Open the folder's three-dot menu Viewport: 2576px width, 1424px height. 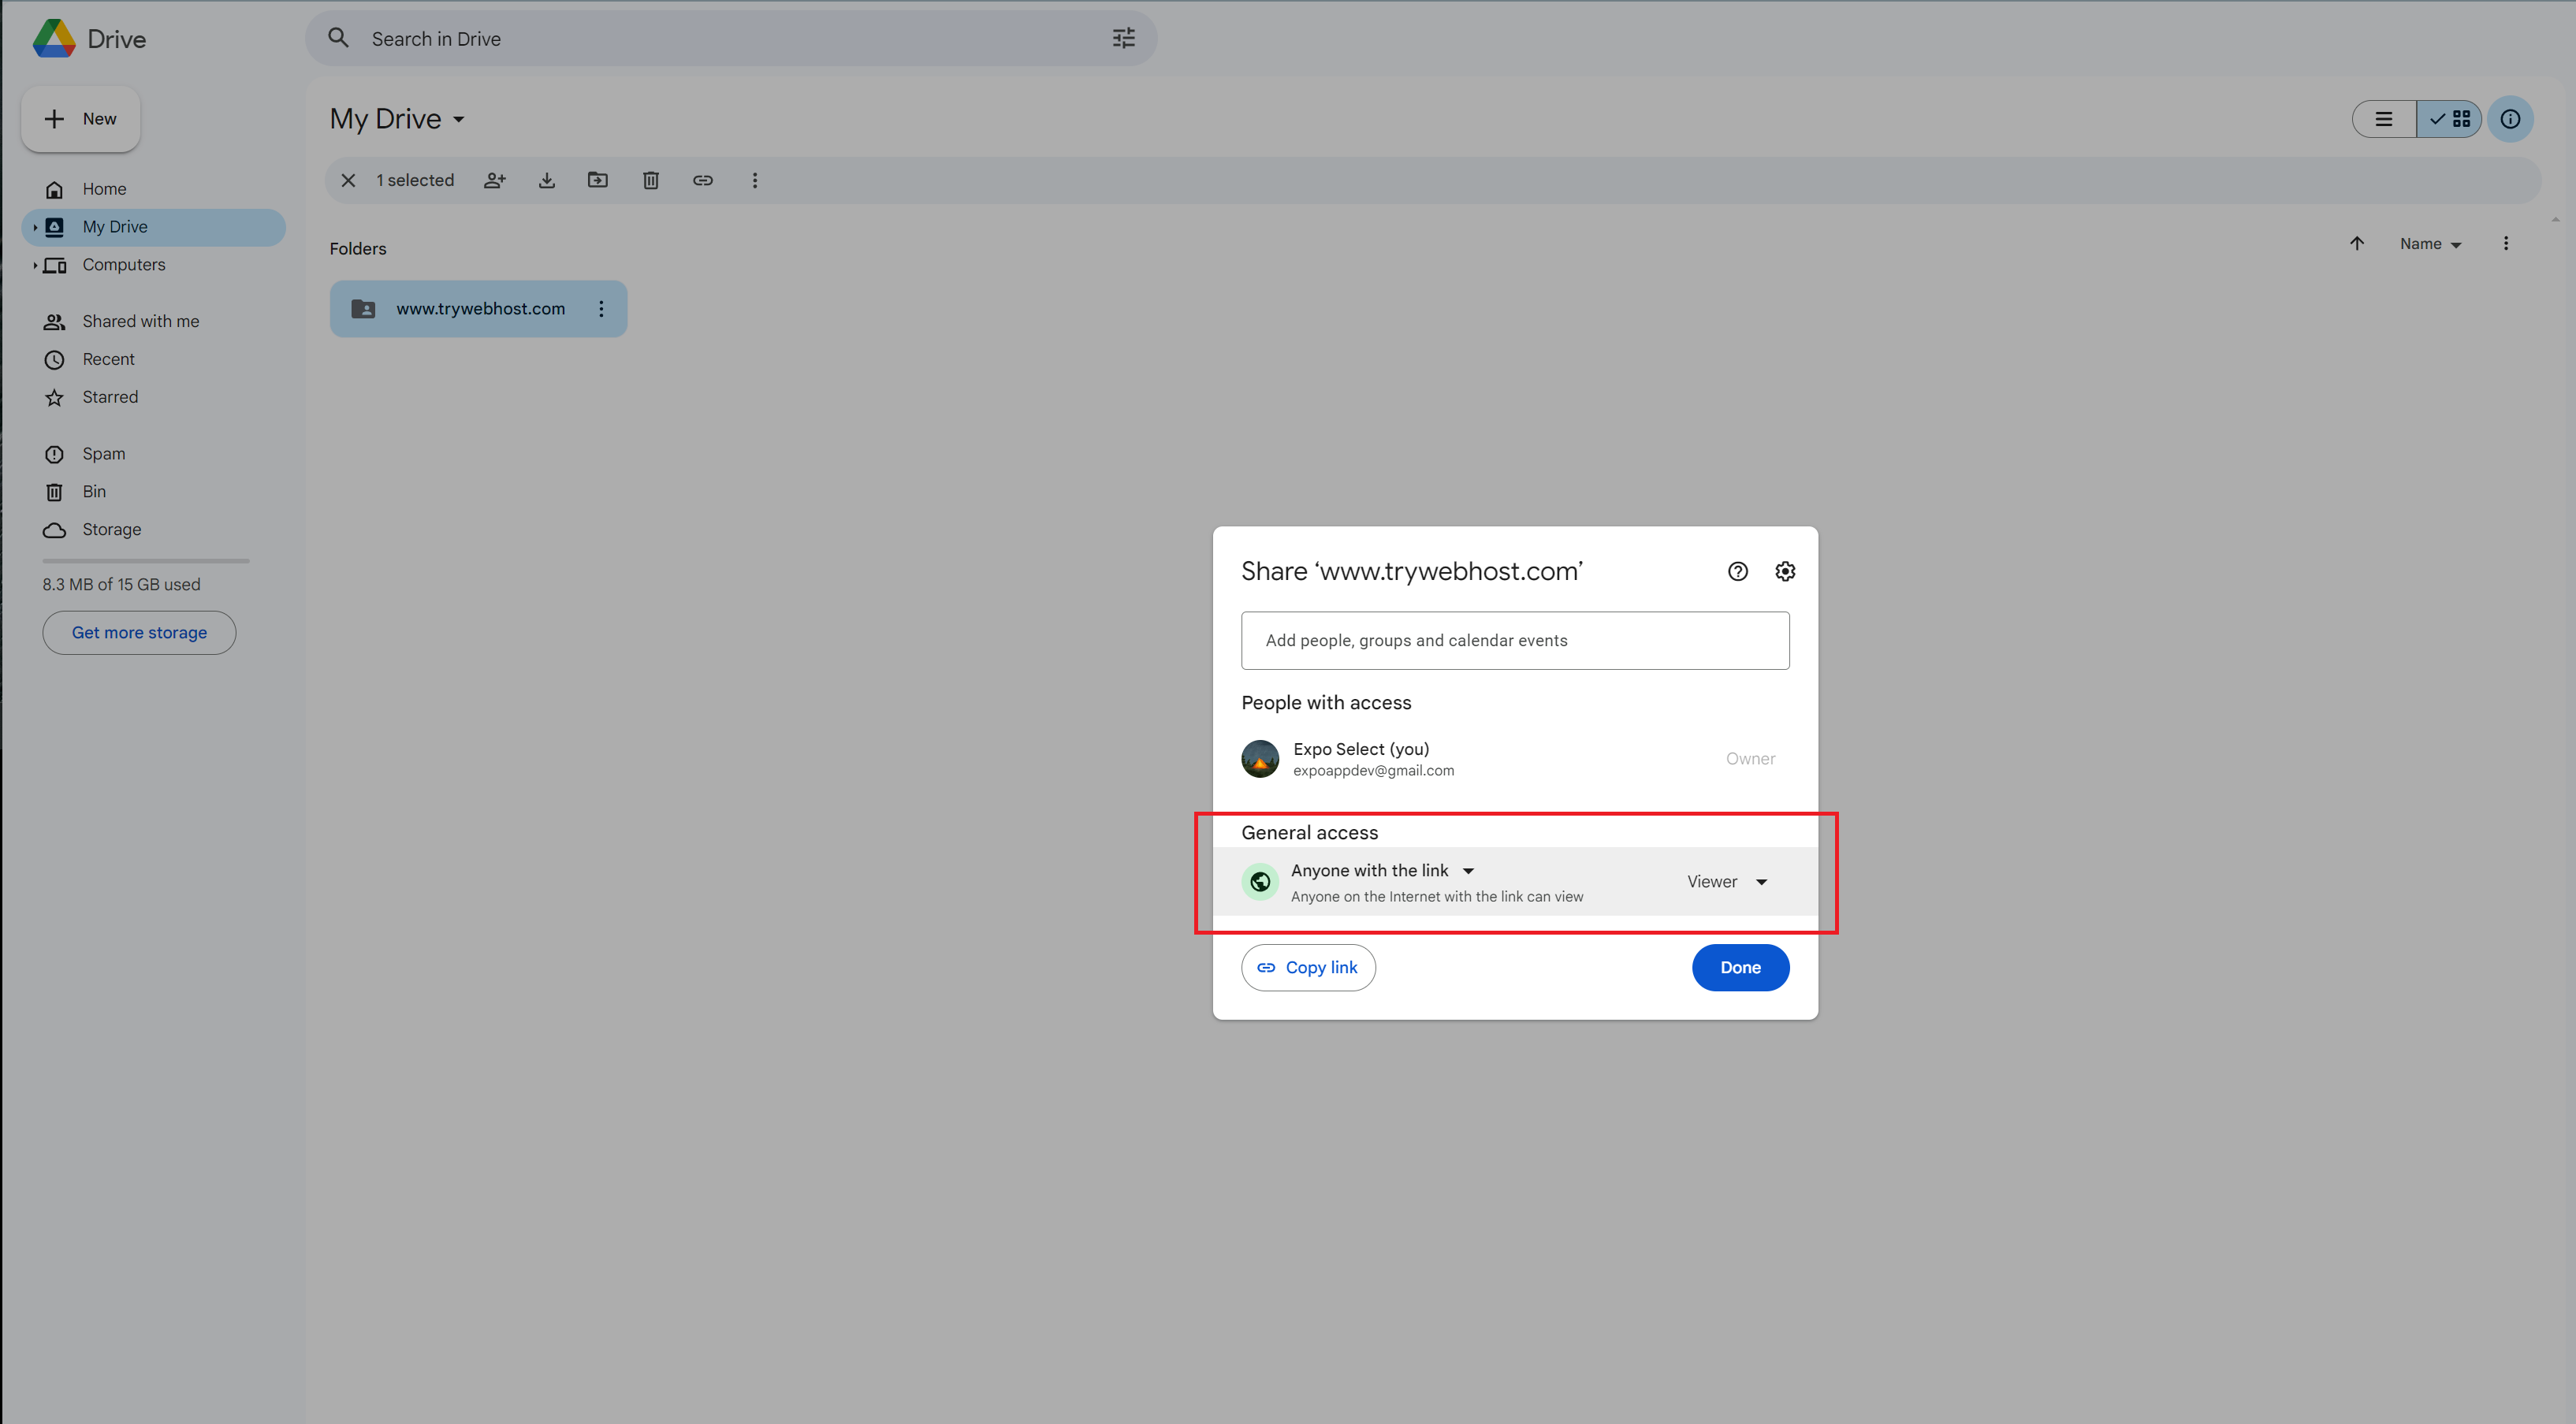pyautogui.click(x=601, y=308)
